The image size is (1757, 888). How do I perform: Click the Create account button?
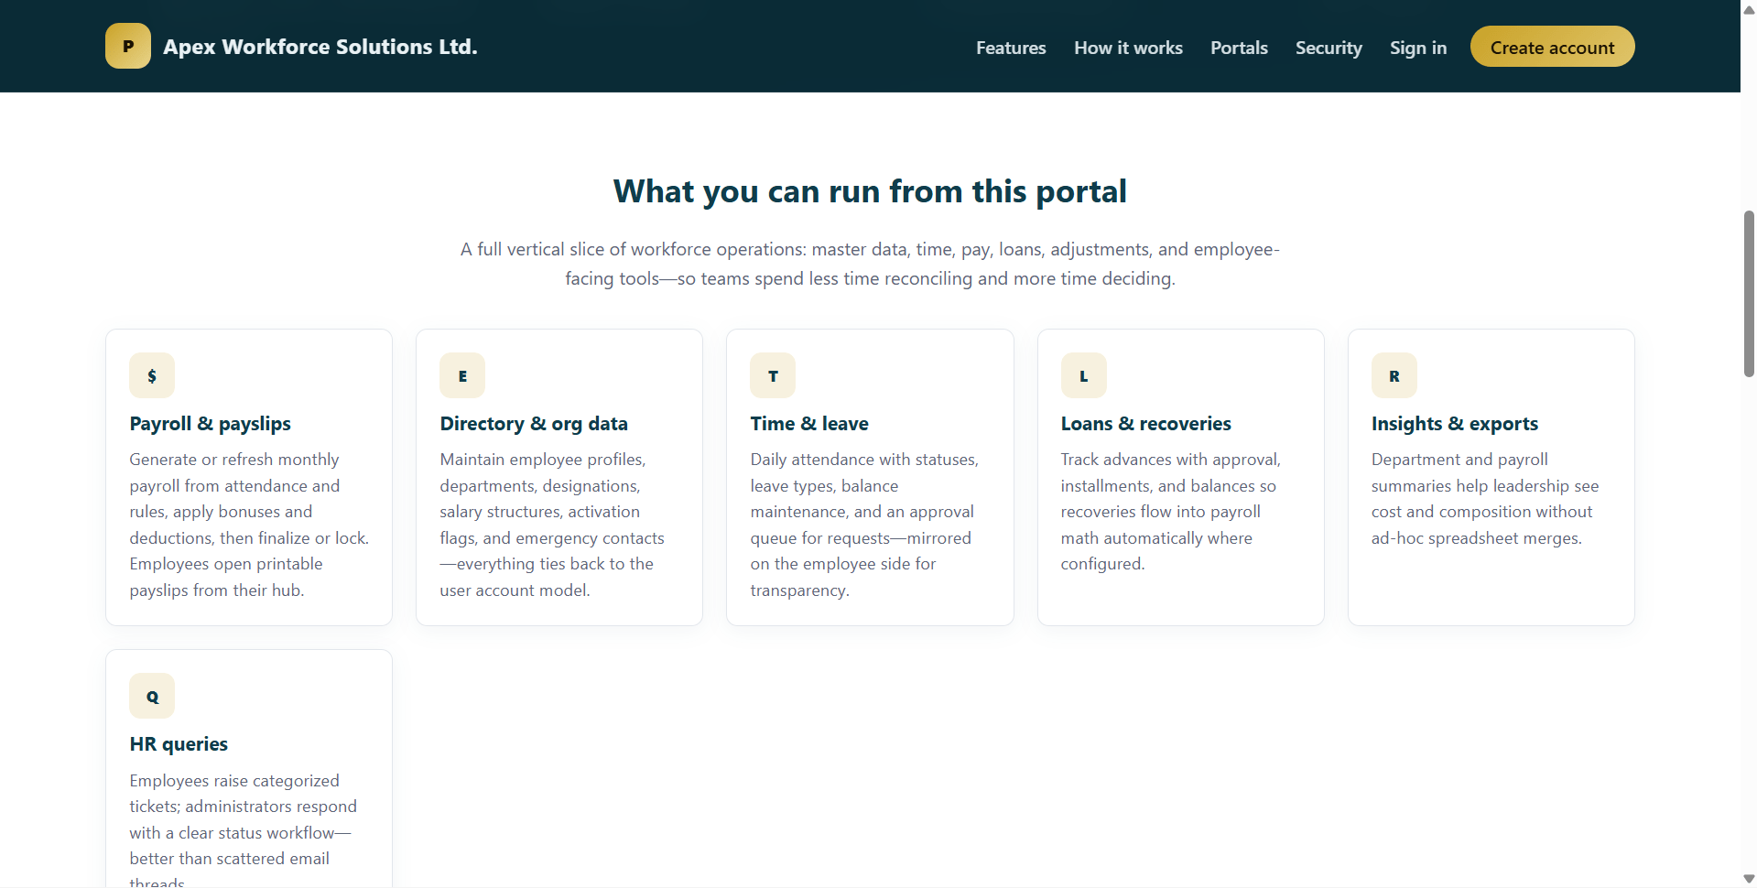pyautogui.click(x=1552, y=47)
